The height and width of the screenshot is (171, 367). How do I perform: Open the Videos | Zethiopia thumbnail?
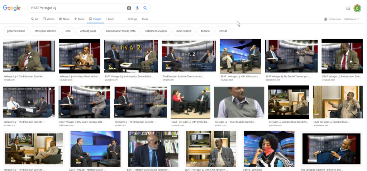(x=269, y=149)
